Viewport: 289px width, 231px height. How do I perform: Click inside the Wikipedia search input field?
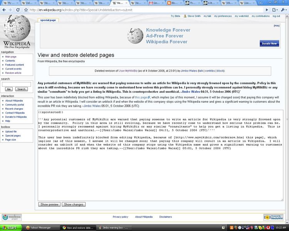17,84
